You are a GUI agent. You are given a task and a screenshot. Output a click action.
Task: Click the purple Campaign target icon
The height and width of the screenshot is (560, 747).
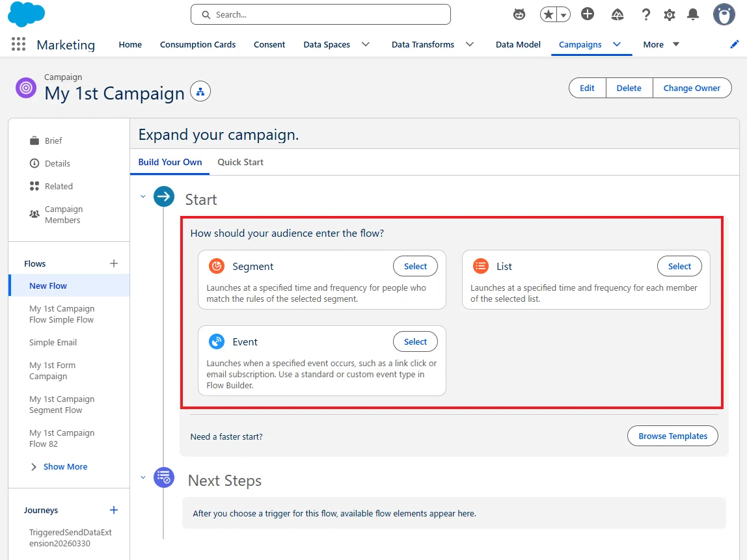tap(26, 88)
